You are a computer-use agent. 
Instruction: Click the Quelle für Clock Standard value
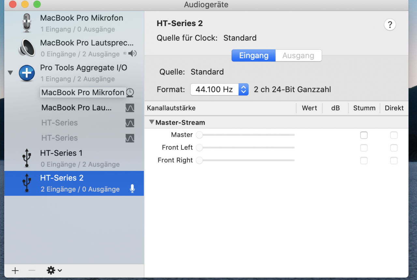tap(240, 38)
